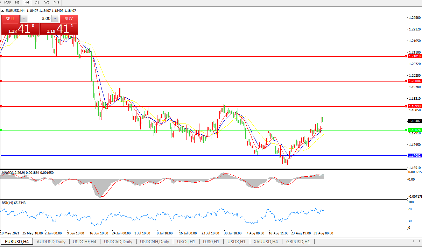Switch to M30 timeframe
Screen dimensions: 422x247
[7, 2]
